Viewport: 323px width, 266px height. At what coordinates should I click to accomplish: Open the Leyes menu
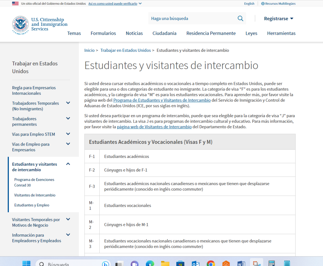coord(251,33)
